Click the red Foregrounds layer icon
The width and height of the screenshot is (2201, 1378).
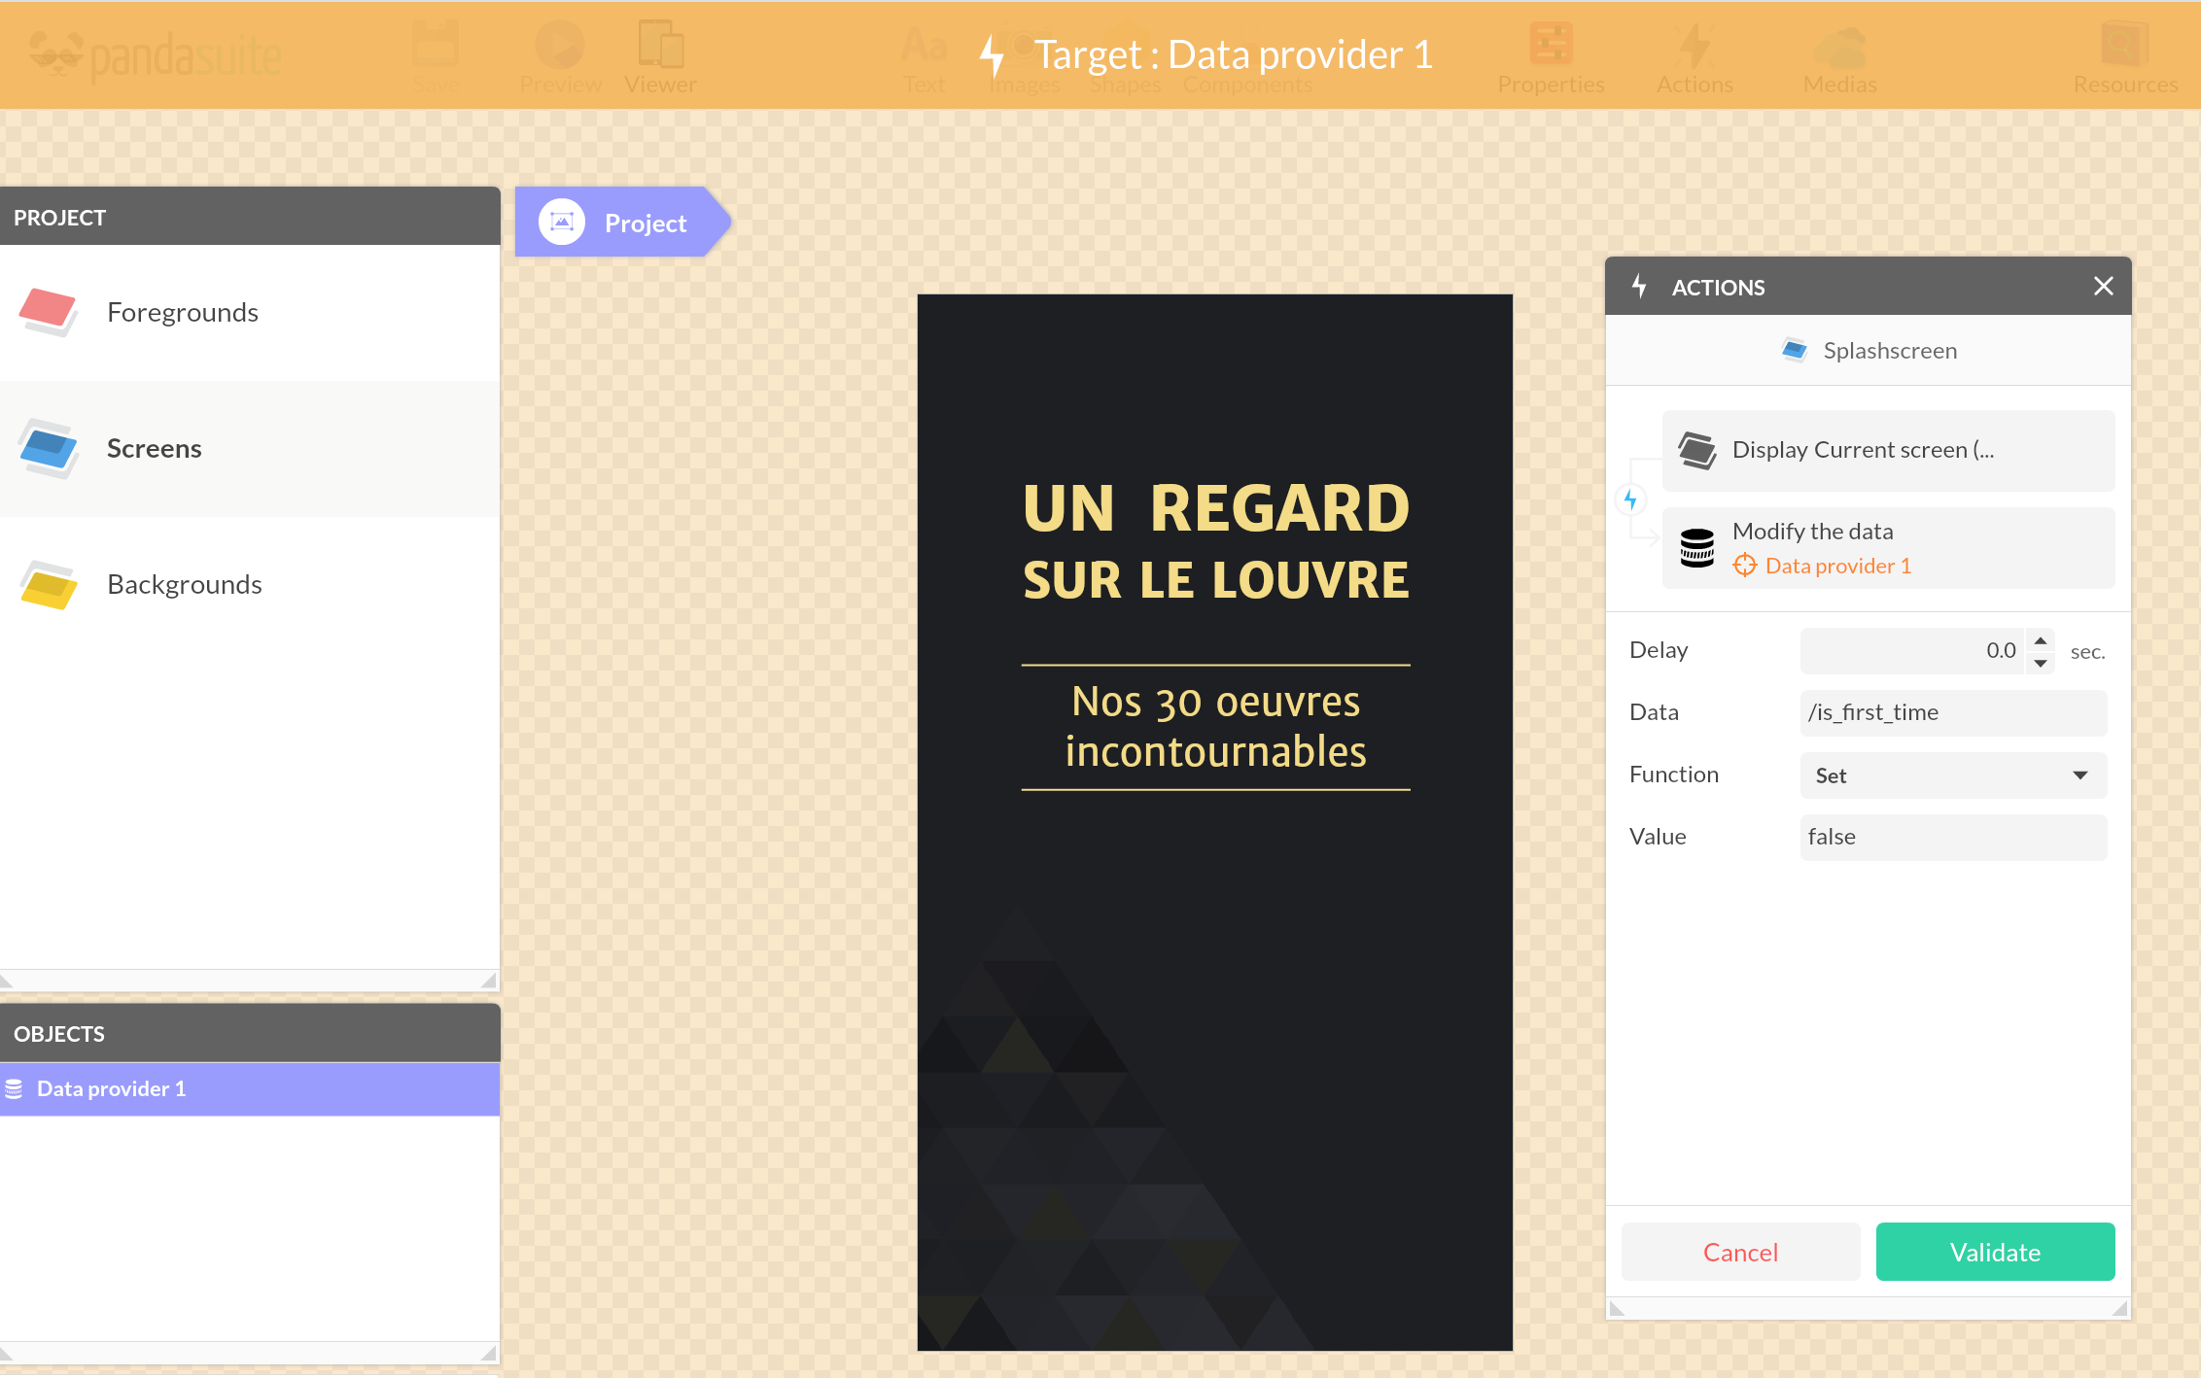pos(48,311)
